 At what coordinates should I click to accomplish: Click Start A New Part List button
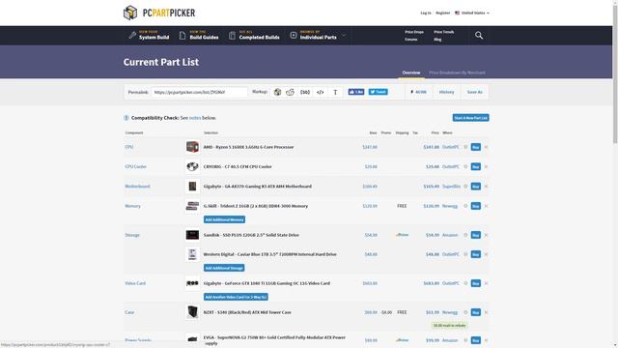coord(470,118)
